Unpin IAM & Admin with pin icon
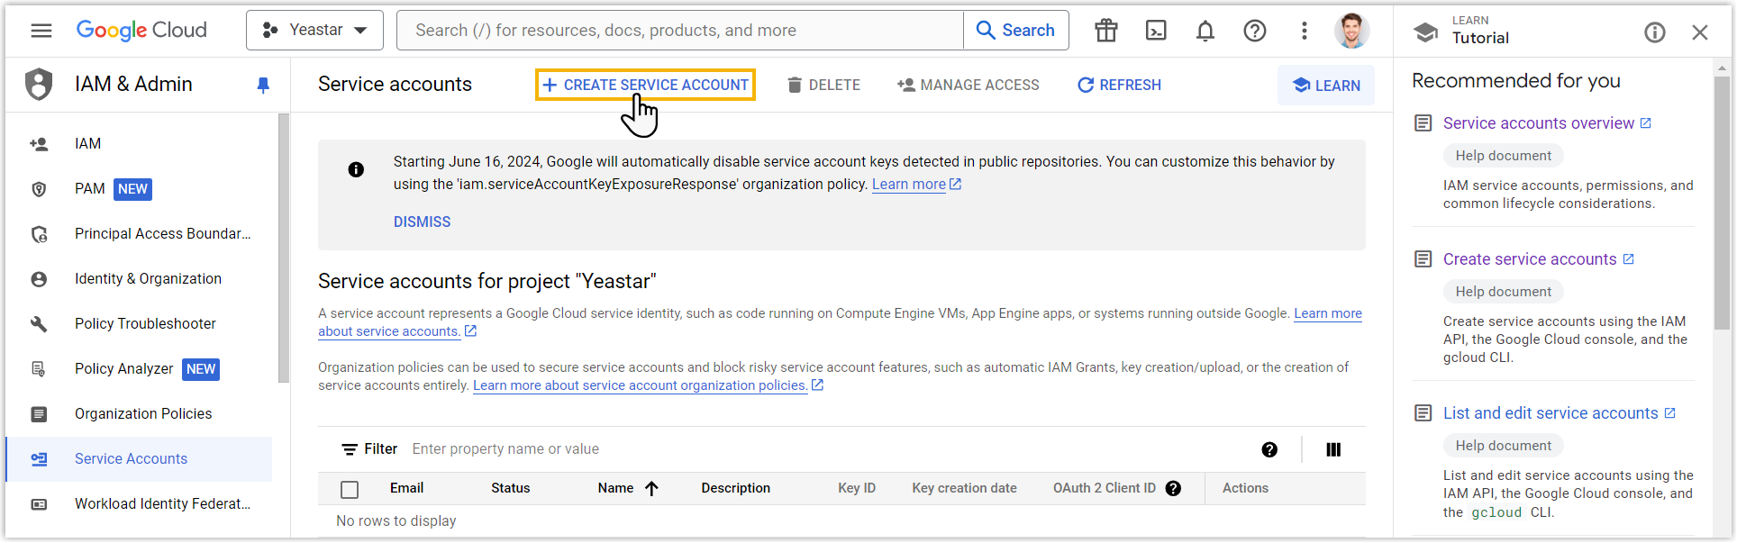 [263, 85]
